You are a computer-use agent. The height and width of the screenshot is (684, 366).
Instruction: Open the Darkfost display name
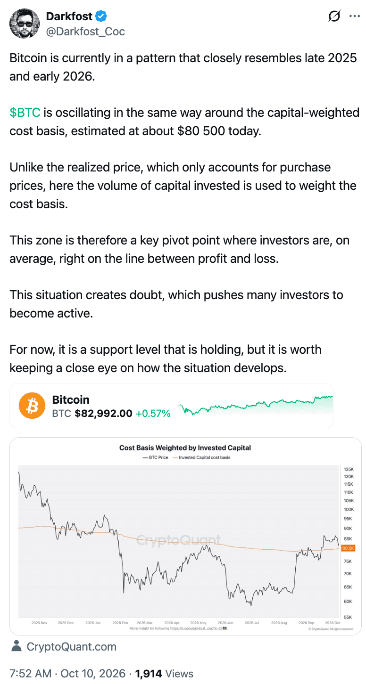69,16
